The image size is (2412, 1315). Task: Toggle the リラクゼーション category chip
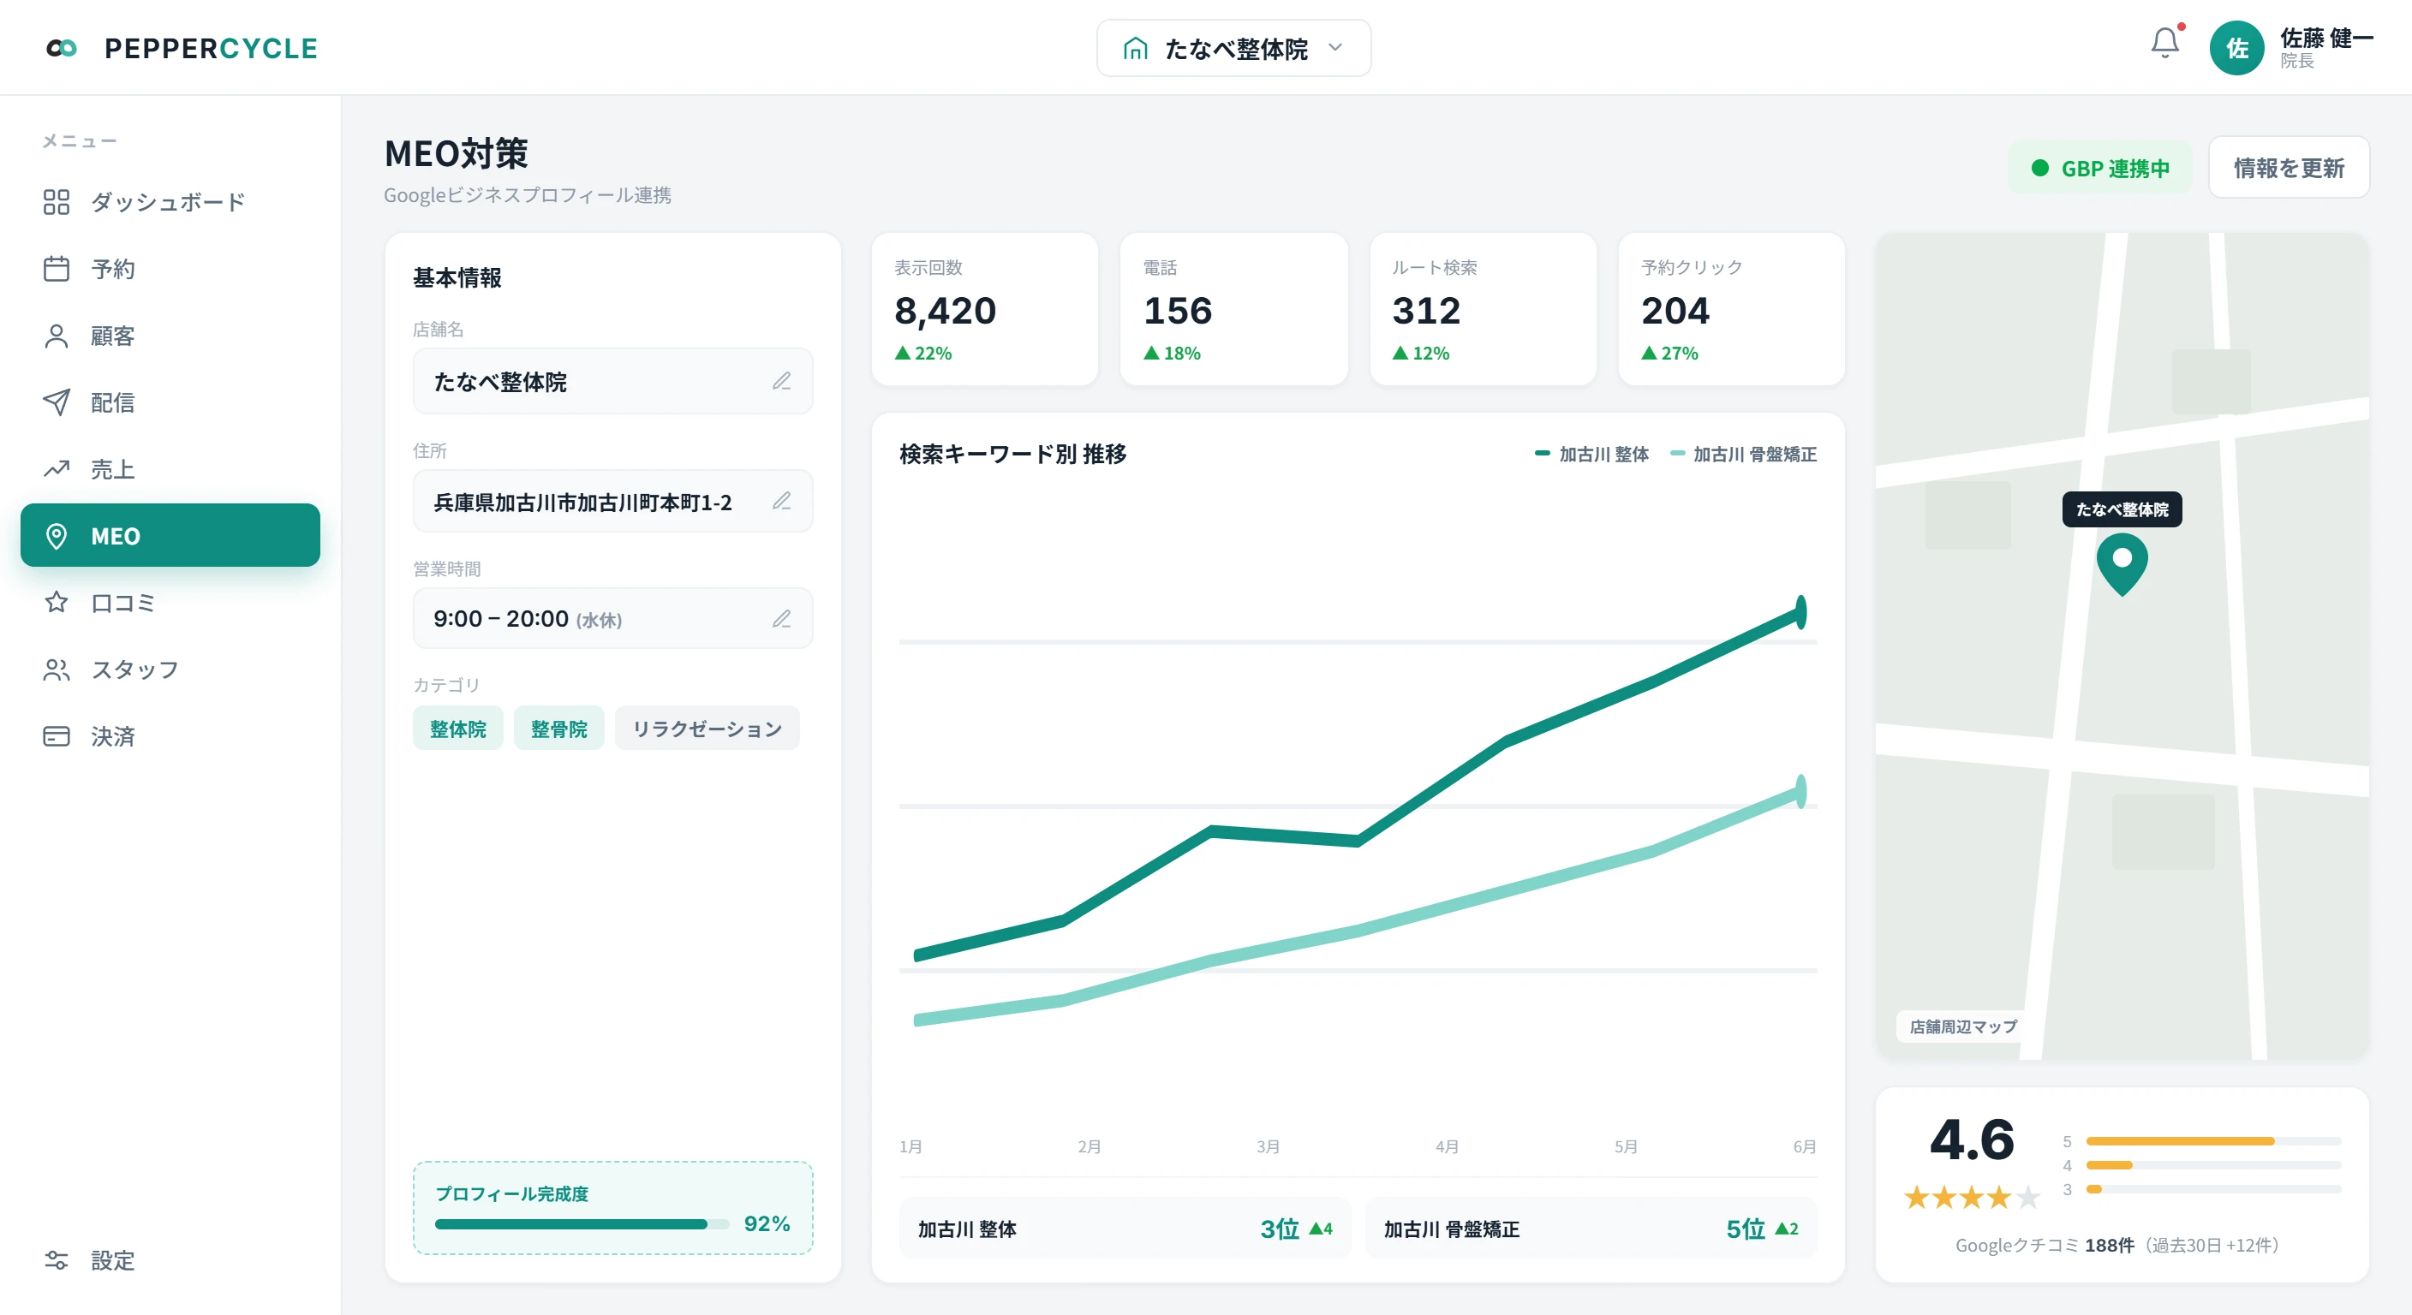707,729
